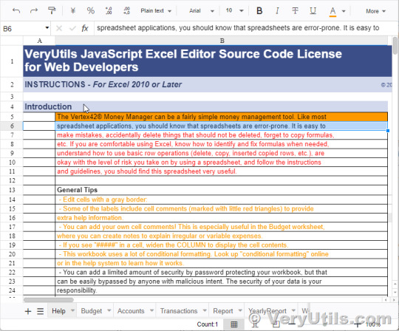This screenshot has height=331, width=399.
Task: Click the redo arrow icon
Action: pos(34,10)
